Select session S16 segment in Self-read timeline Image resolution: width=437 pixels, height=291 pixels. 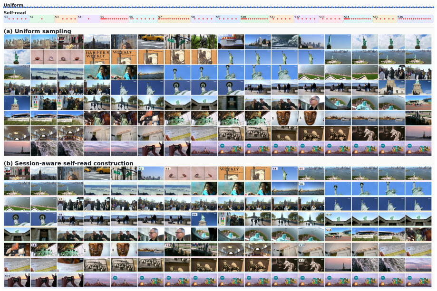click(415, 19)
